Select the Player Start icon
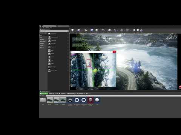181x135 pixels. (x=49, y=47)
